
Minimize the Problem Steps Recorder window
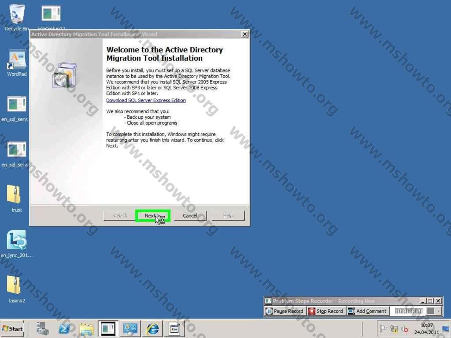point(423,301)
